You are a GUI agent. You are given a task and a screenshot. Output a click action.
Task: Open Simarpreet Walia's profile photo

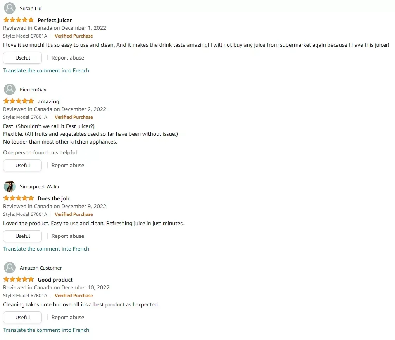pos(10,186)
